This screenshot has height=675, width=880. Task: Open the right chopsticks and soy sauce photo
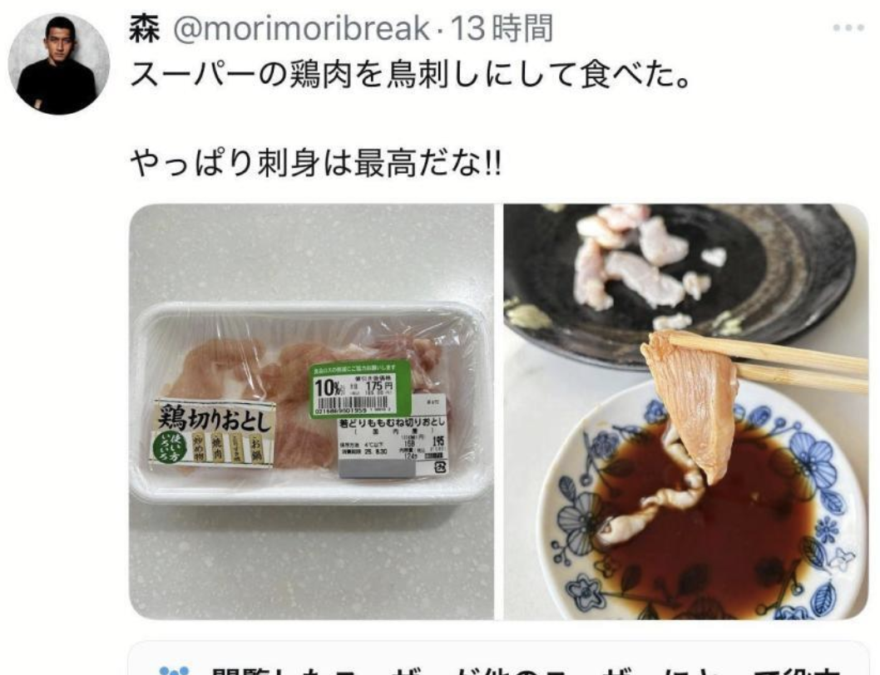(686, 411)
